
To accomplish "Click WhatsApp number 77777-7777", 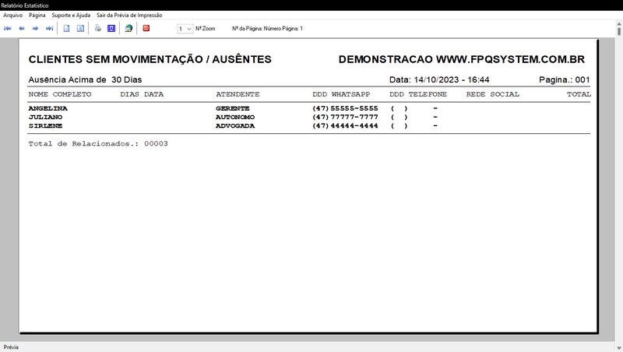I will click(354, 117).
